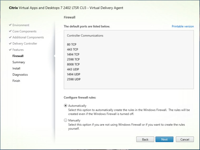Select the Diagnostics step in sidebar
The image size is (200, 150).
pos(20,75)
